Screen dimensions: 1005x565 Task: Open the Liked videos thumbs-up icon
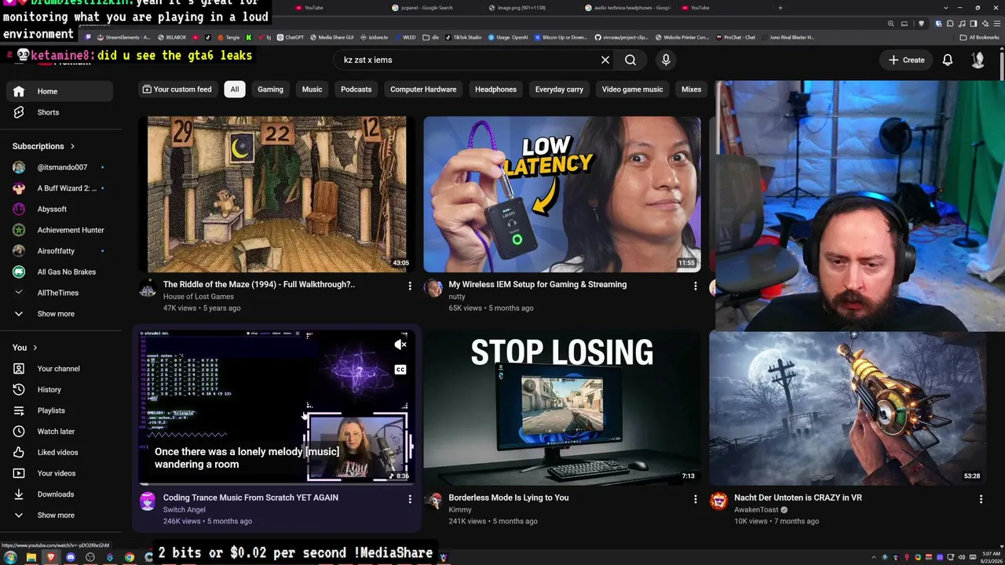[19, 452]
